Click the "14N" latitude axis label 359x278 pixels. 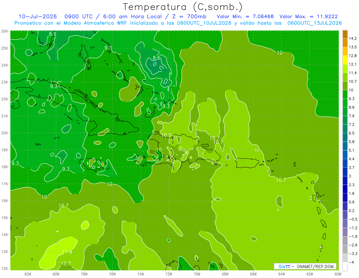coord(4,235)
